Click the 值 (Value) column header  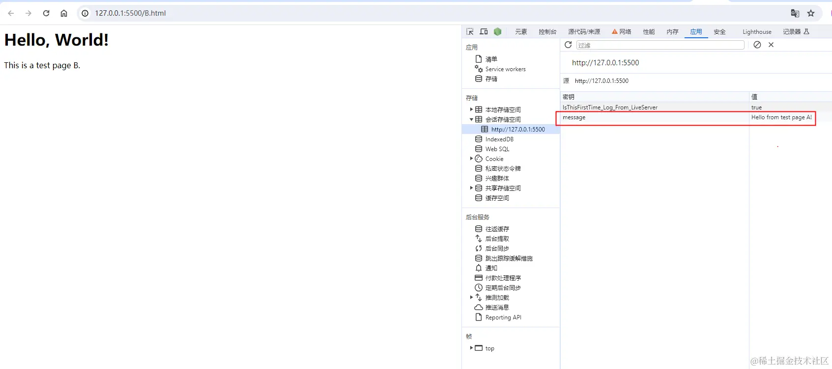pos(790,97)
